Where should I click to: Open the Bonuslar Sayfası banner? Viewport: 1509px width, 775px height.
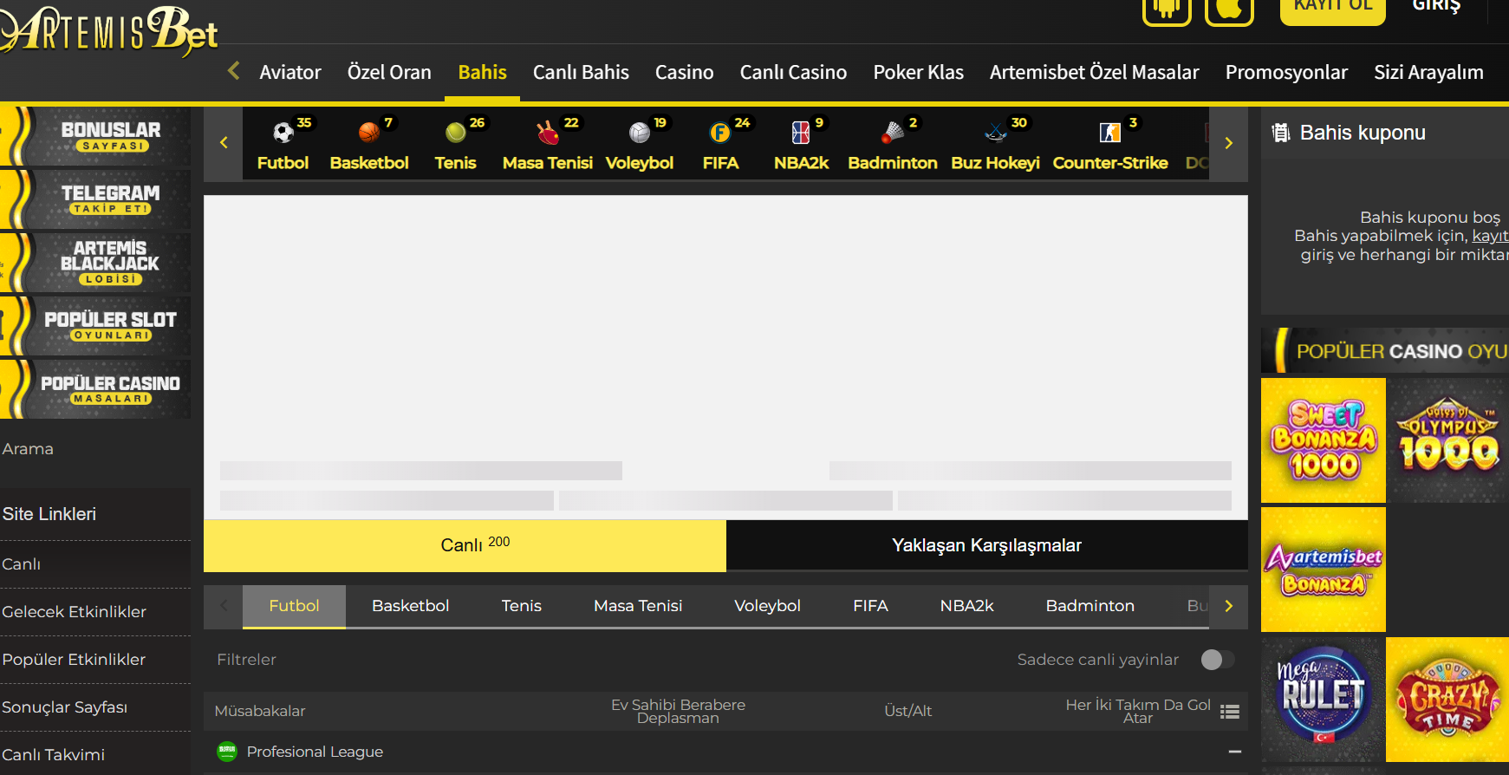click(x=95, y=136)
